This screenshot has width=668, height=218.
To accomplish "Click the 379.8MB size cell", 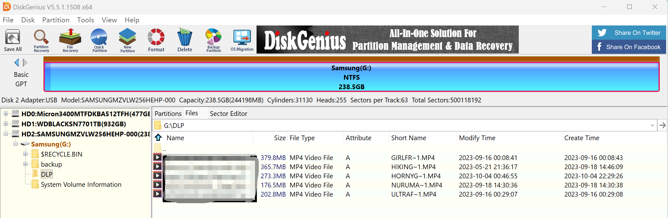I will point(273,158).
